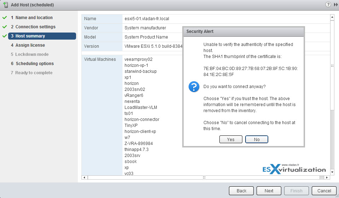Open step 7 Ready to complete
This screenshot has height=198, width=339.
click(x=31, y=73)
